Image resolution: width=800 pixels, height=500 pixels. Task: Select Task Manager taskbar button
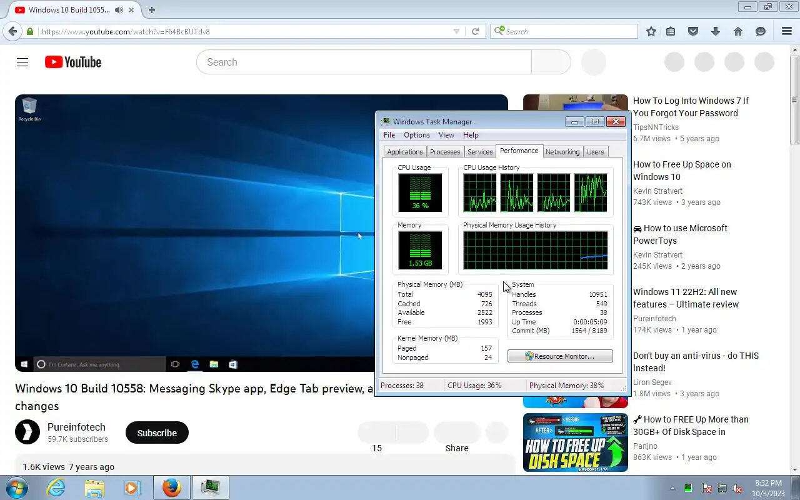coord(211,487)
